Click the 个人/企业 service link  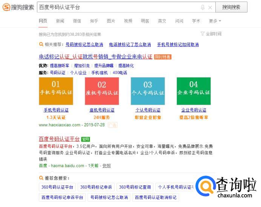pyautogui.click(x=78, y=73)
